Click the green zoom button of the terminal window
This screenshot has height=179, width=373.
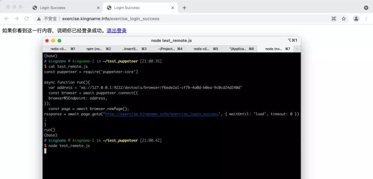[59, 41]
